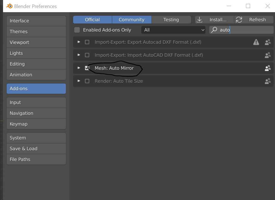The image size is (275, 200).
Task: Enable the Render Auto Tile Size checkbox
Action: tap(87, 81)
